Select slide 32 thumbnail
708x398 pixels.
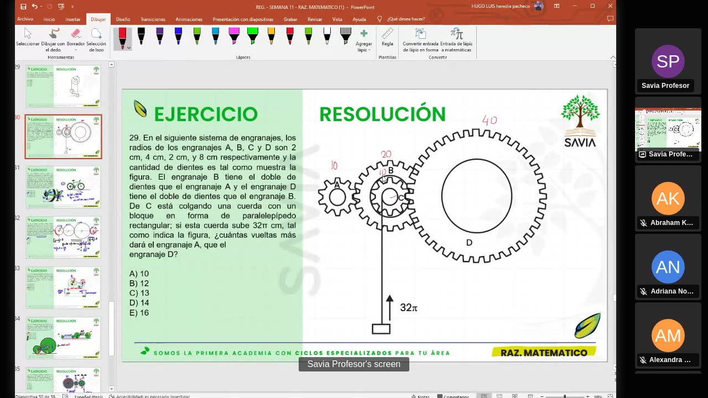click(x=63, y=237)
